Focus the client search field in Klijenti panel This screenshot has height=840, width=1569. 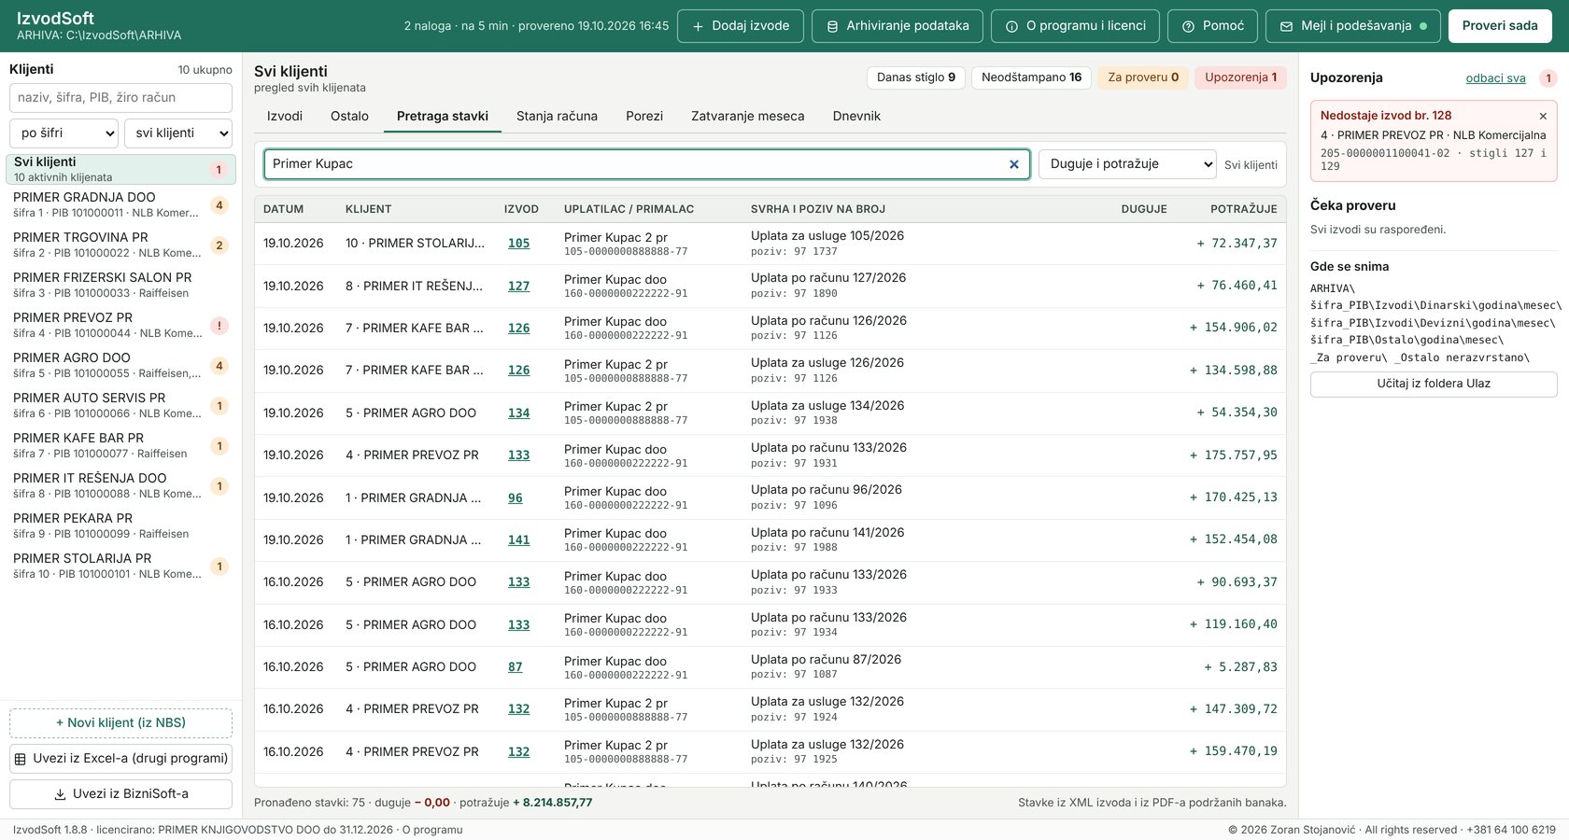[x=120, y=98]
